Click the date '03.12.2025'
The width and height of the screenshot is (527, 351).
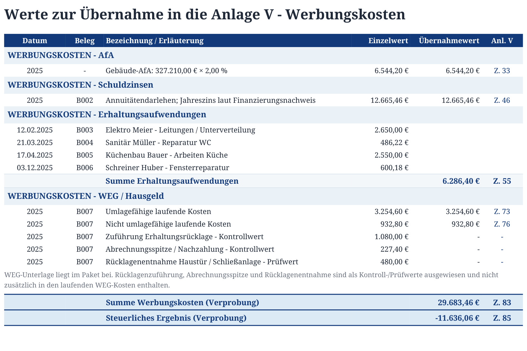pyautogui.click(x=35, y=168)
